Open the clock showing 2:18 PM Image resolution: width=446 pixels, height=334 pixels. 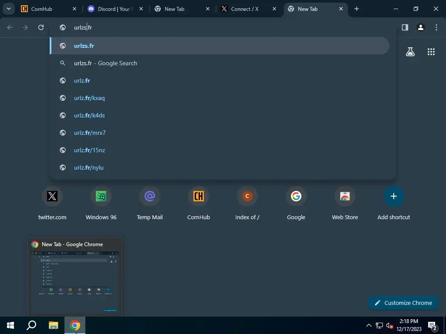(x=409, y=325)
